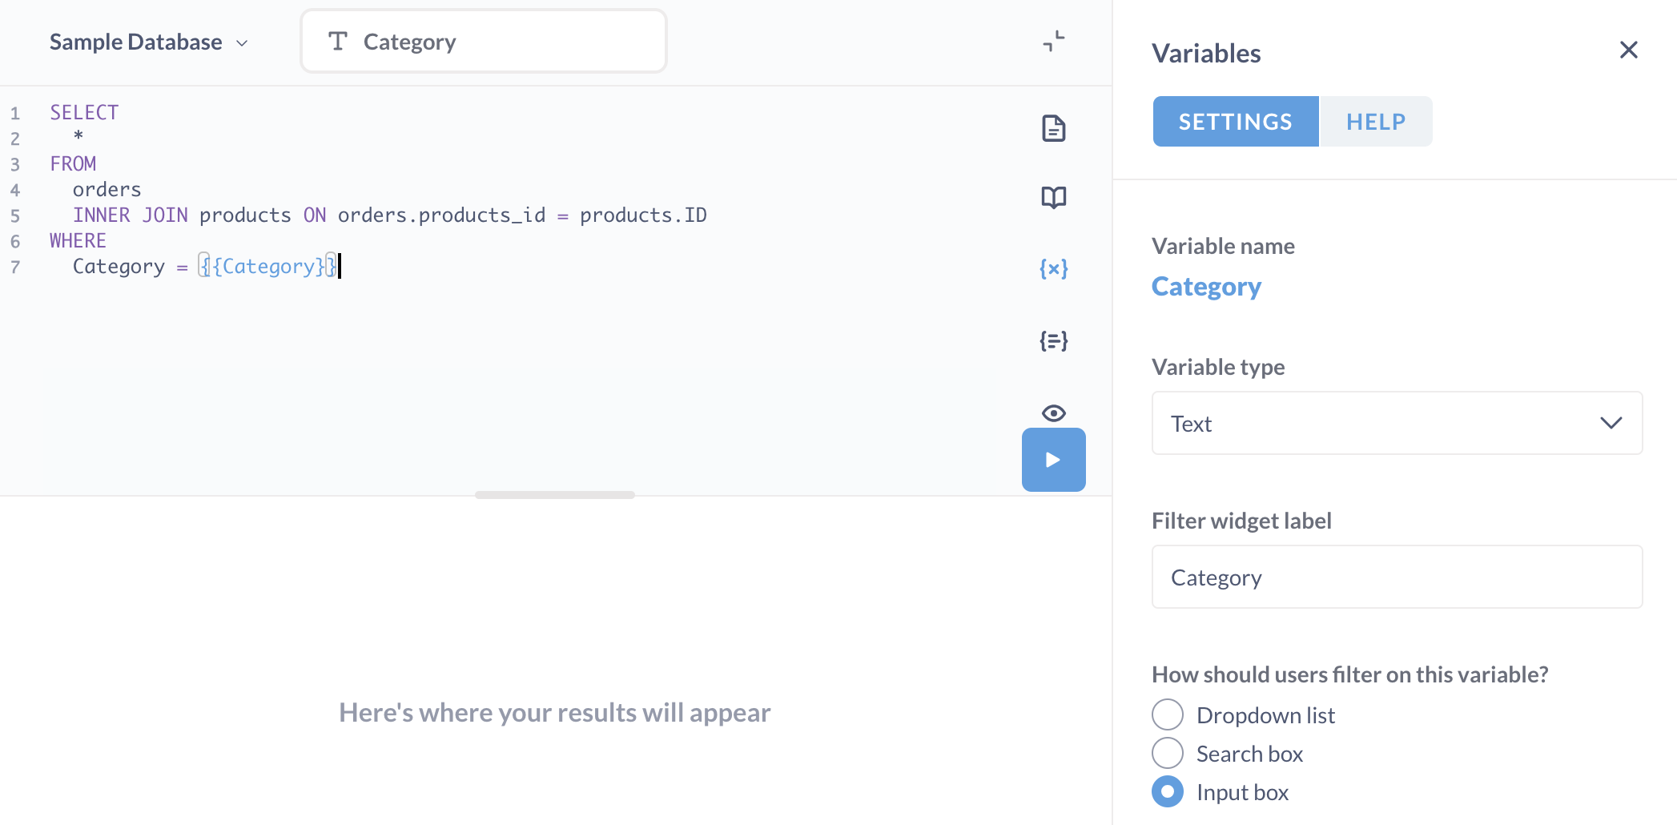Select the Dropdown list filter option
Viewport: 1677px width, 825px height.
[x=1168, y=714]
